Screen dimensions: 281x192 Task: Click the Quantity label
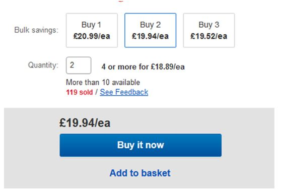point(43,65)
